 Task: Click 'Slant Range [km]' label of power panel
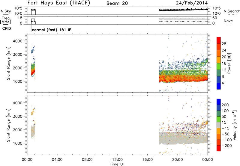[x=8, y=63]
